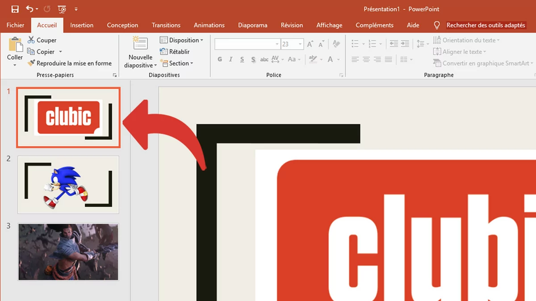The height and width of the screenshot is (301, 536).
Task: Open the Disposition layout dropdown
Action: [181, 40]
